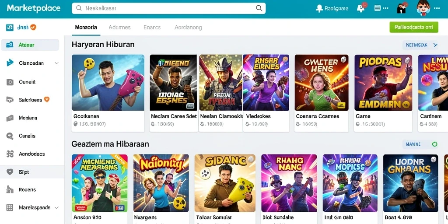This screenshot has width=448, height=224.
Task: Click the Biipt heart icon
Action: [x=10, y=171]
